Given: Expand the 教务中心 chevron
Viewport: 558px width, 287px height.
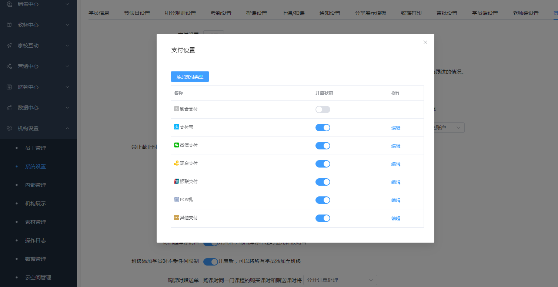Looking at the screenshot, I should (67, 25).
